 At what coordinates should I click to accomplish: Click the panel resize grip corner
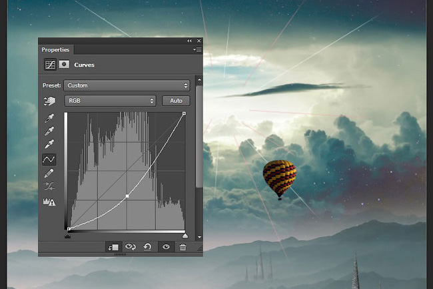point(200,249)
